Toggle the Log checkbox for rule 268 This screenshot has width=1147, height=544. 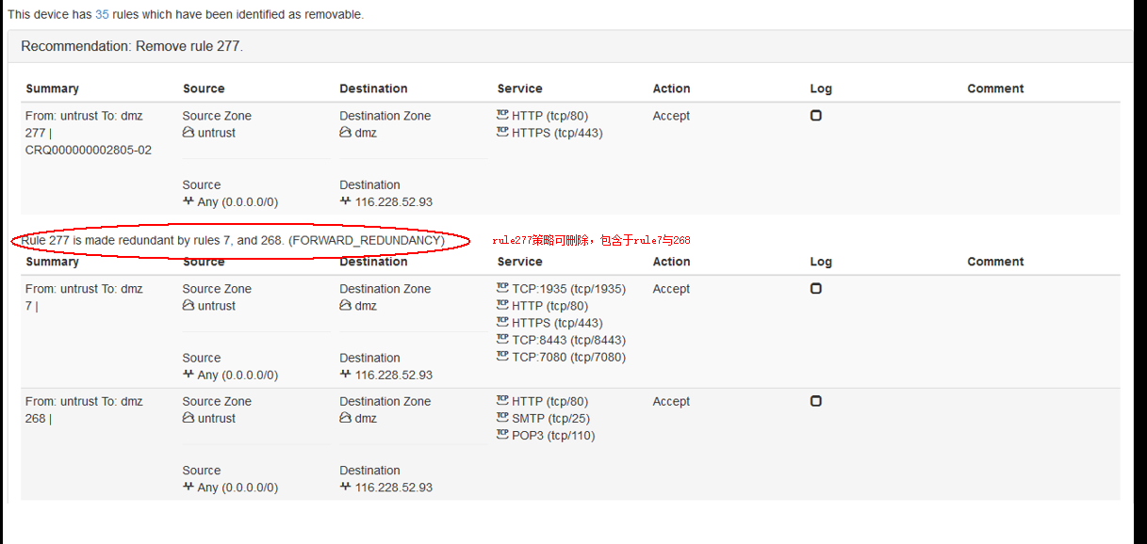coord(816,401)
